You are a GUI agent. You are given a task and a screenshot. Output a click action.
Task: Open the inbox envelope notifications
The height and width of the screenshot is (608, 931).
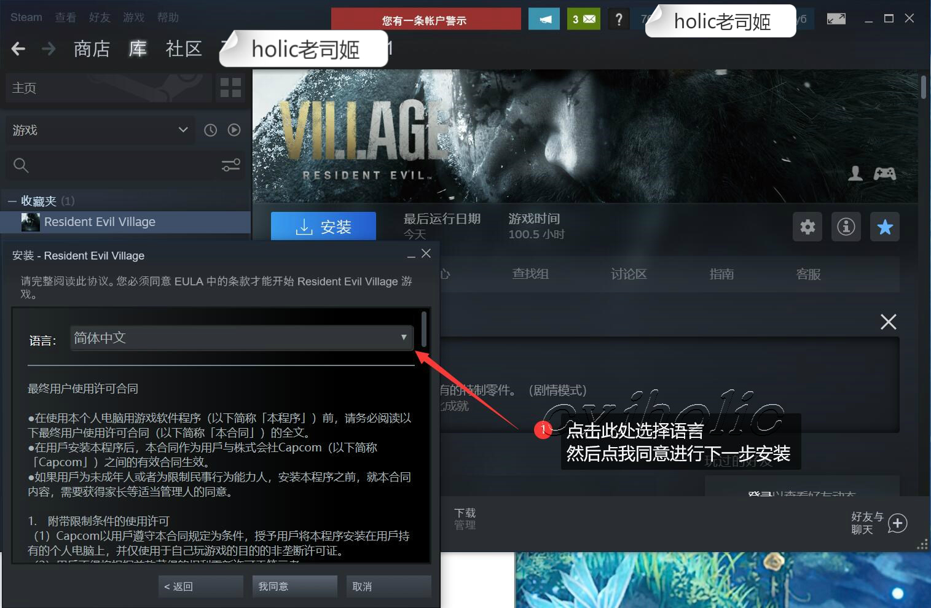(583, 19)
